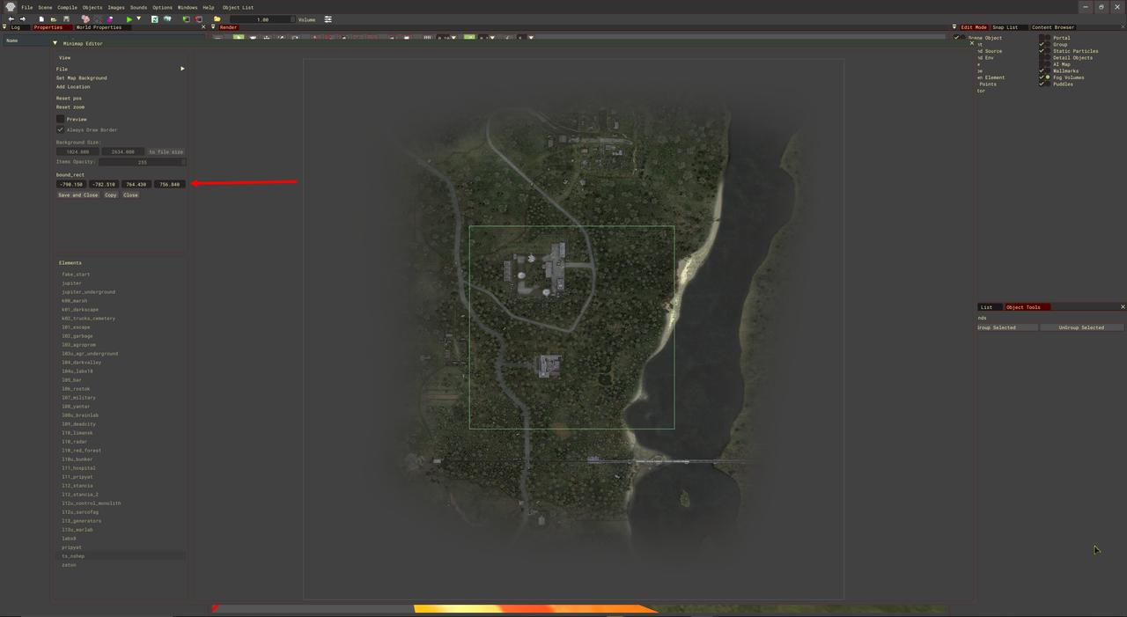Select ts_nshep in Elements list
The height and width of the screenshot is (617, 1127).
(x=73, y=556)
